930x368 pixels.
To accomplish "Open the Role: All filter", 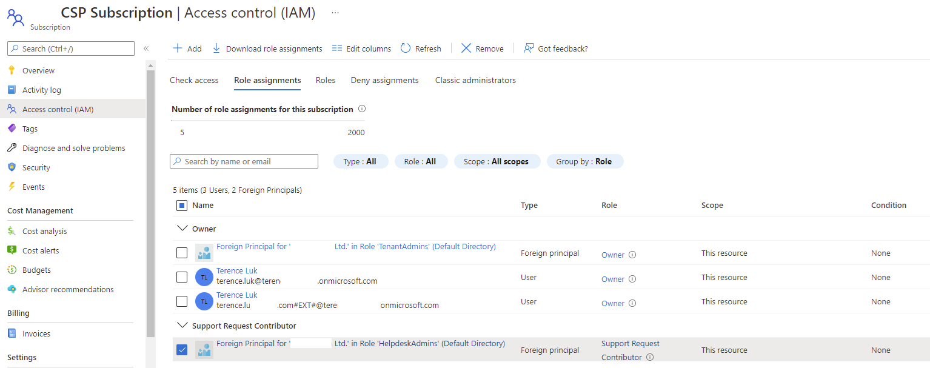I will coord(421,161).
